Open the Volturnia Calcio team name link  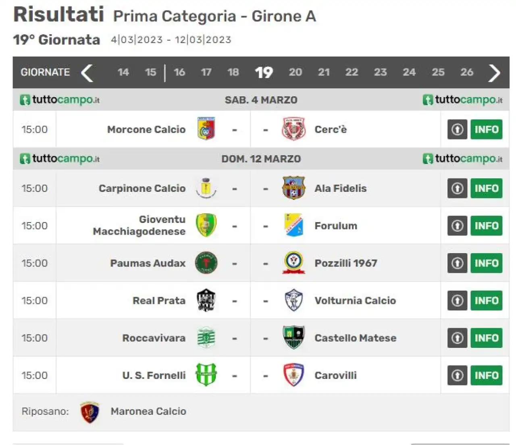point(355,301)
